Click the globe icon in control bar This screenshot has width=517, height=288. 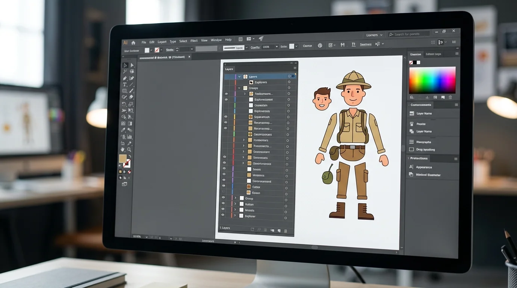(320, 45)
